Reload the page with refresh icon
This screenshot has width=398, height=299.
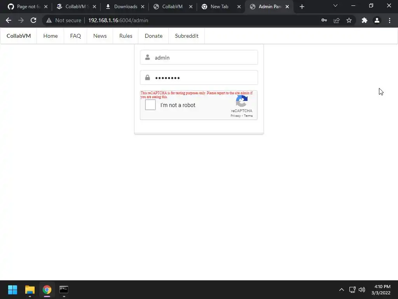pyautogui.click(x=33, y=20)
